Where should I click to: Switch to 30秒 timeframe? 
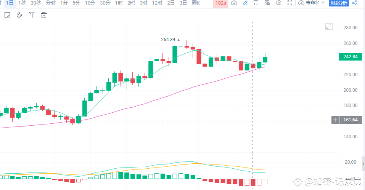[x=36, y=3]
